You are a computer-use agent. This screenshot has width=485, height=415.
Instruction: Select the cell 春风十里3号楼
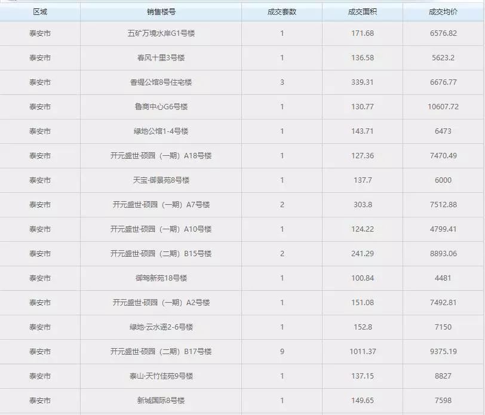tap(161, 58)
